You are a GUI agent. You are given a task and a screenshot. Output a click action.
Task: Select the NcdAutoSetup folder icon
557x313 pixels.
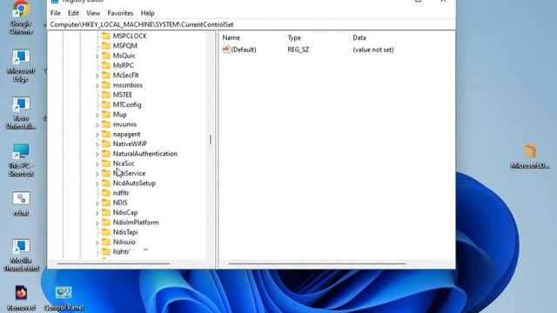106,183
